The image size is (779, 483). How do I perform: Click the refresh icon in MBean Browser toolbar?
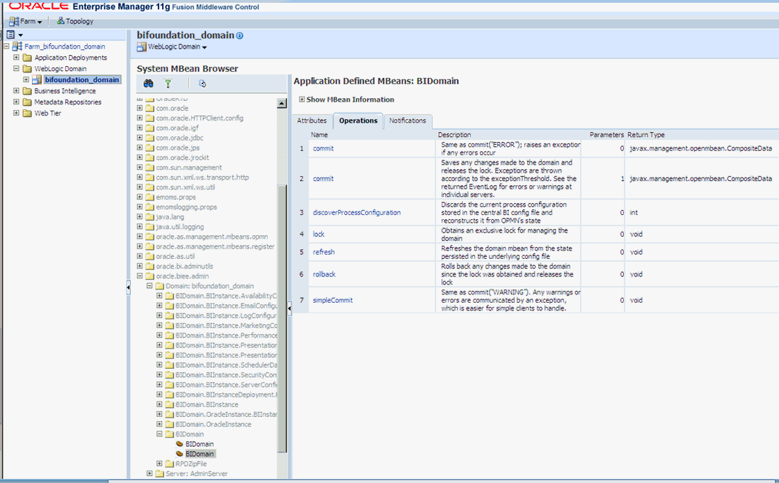pos(202,84)
